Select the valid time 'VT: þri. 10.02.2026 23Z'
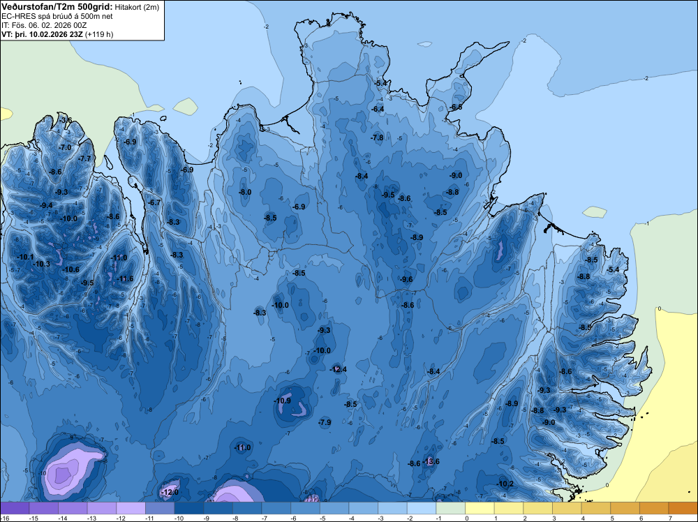This screenshot has width=698, height=522. [43, 34]
